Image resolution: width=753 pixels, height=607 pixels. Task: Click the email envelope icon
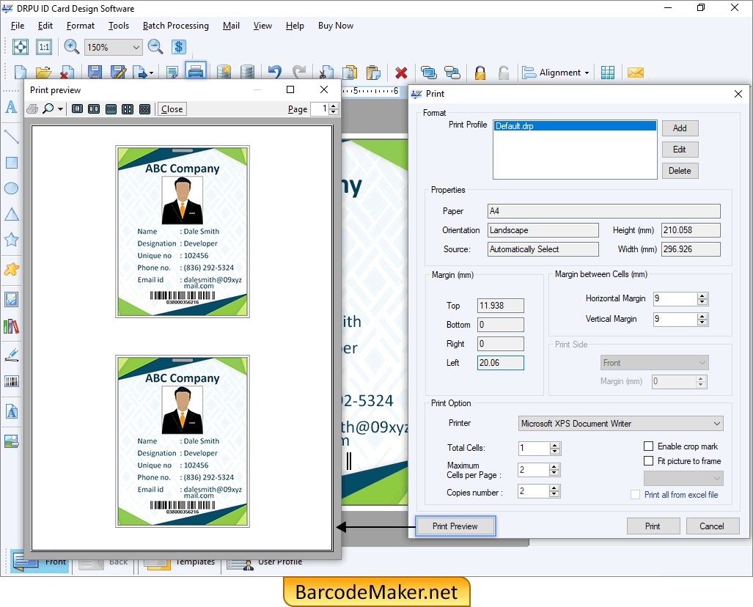pyautogui.click(x=636, y=73)
